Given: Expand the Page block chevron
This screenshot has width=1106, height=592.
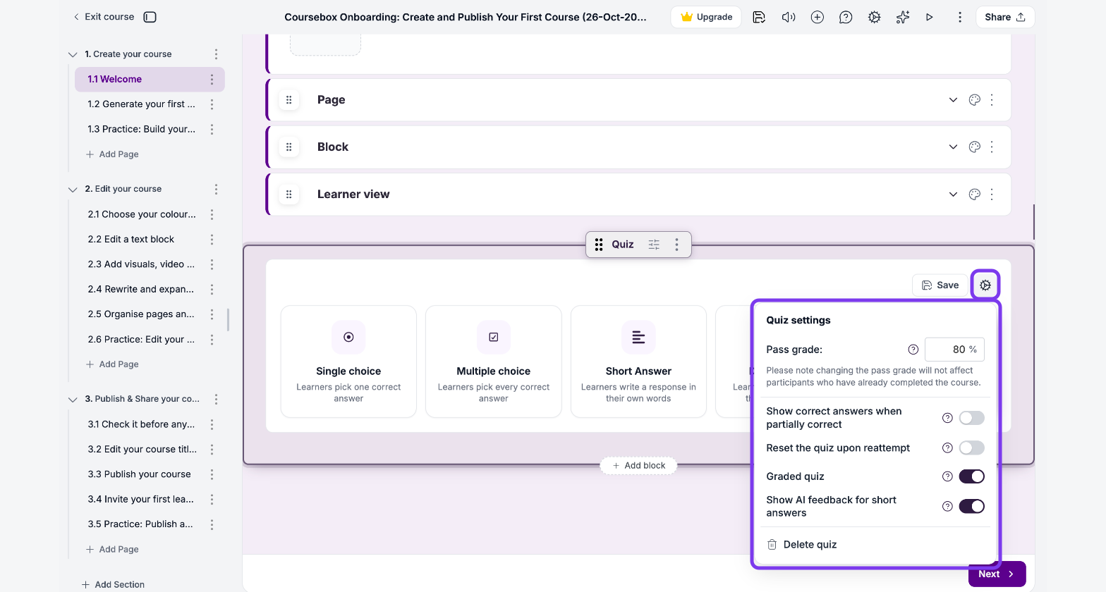Looking at the screenshot, I should point(953,100).
